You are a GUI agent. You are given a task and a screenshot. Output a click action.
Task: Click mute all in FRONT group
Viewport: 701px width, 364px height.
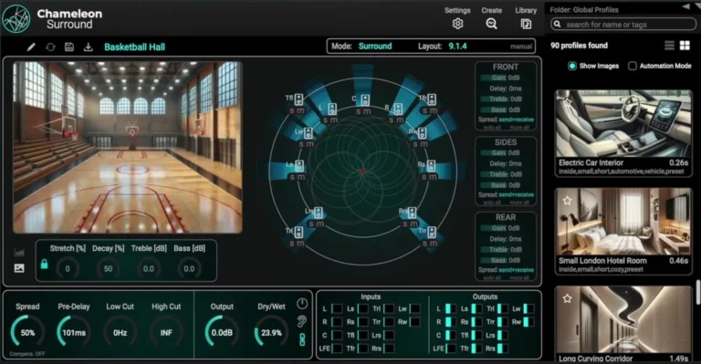(x=519, y=128)
